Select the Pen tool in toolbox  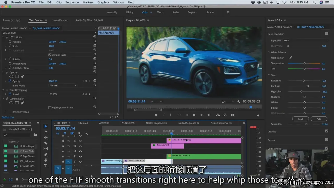[46, 154]
